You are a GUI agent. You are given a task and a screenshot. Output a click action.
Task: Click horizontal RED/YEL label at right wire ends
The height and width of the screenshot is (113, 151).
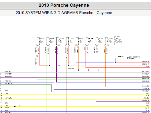pos(146,86)
